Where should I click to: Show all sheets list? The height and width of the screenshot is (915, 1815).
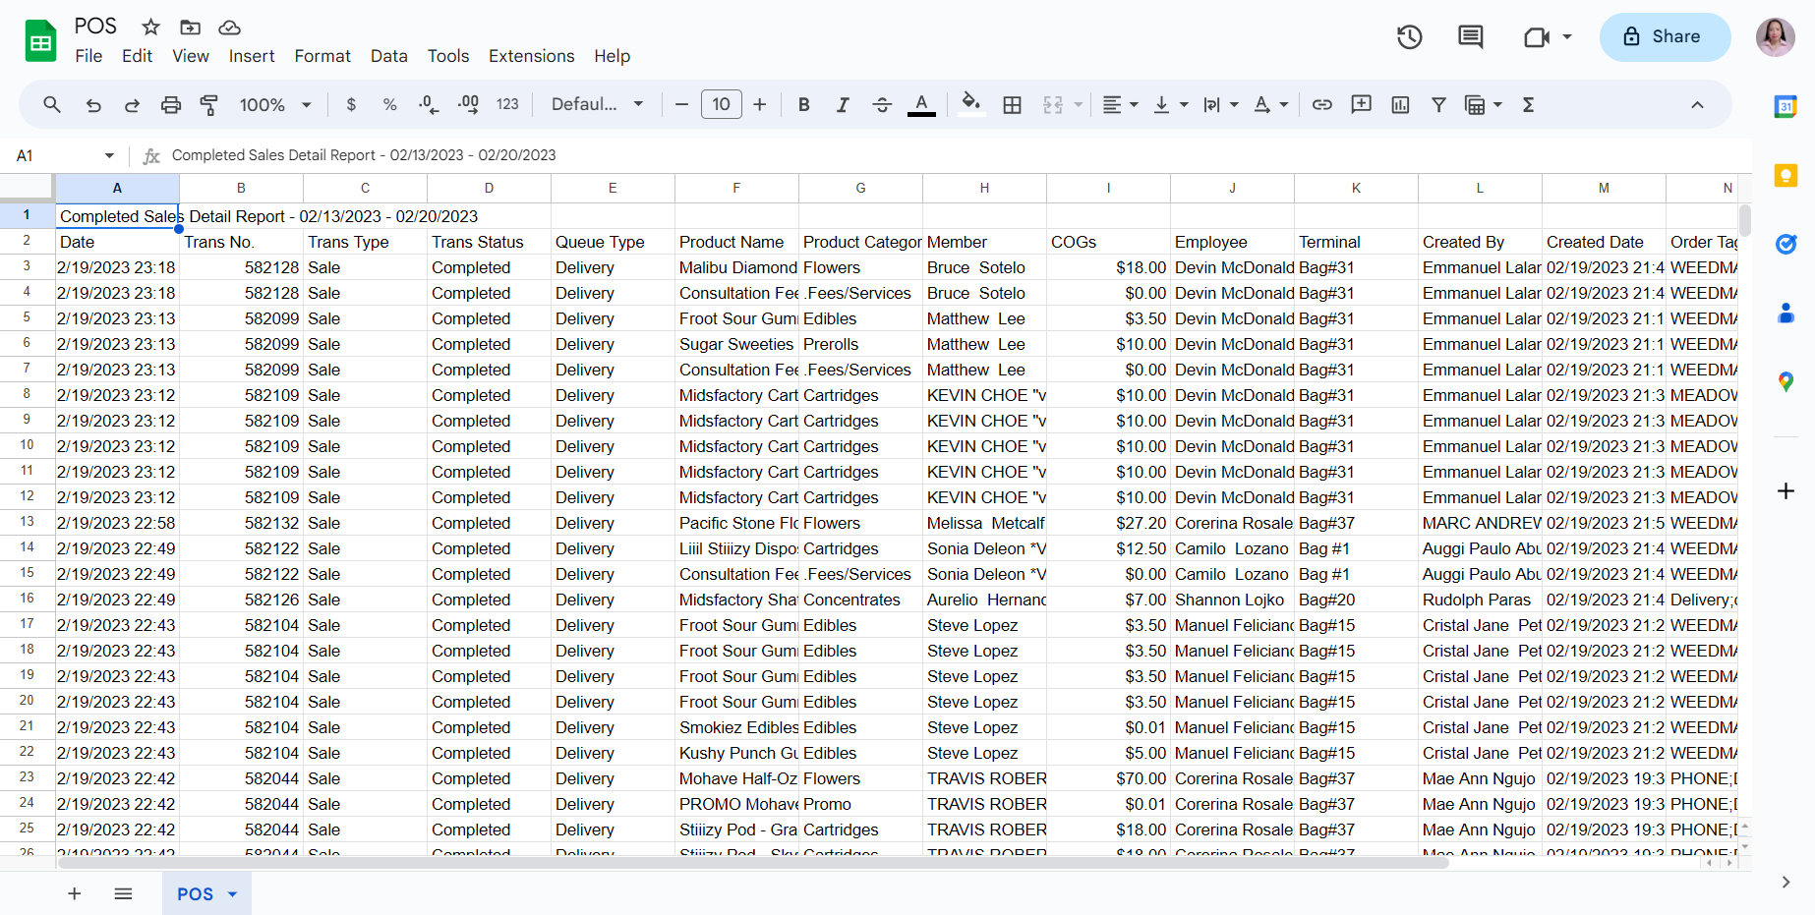click(x=123, y=893)
